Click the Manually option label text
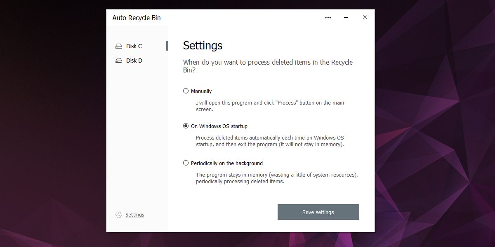 201,91
